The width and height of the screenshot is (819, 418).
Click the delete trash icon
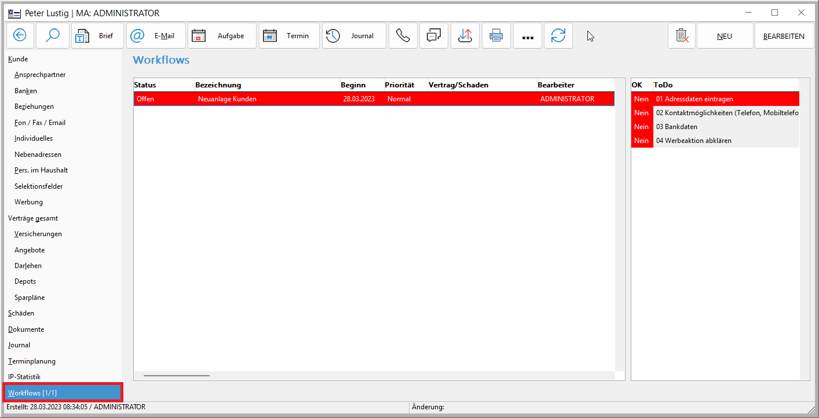[682, 36]
